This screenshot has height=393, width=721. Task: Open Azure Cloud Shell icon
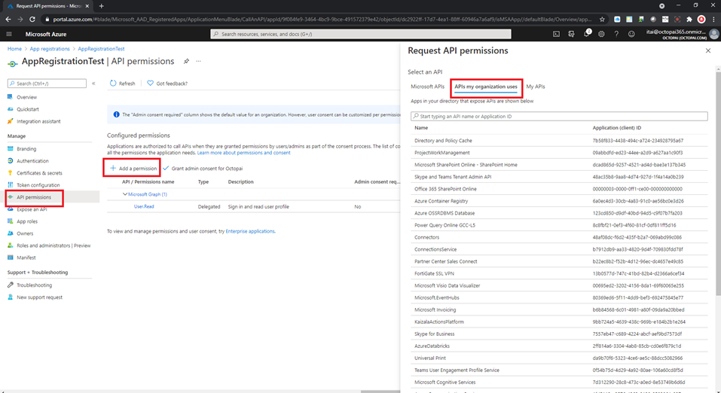(x=556, y=34)
